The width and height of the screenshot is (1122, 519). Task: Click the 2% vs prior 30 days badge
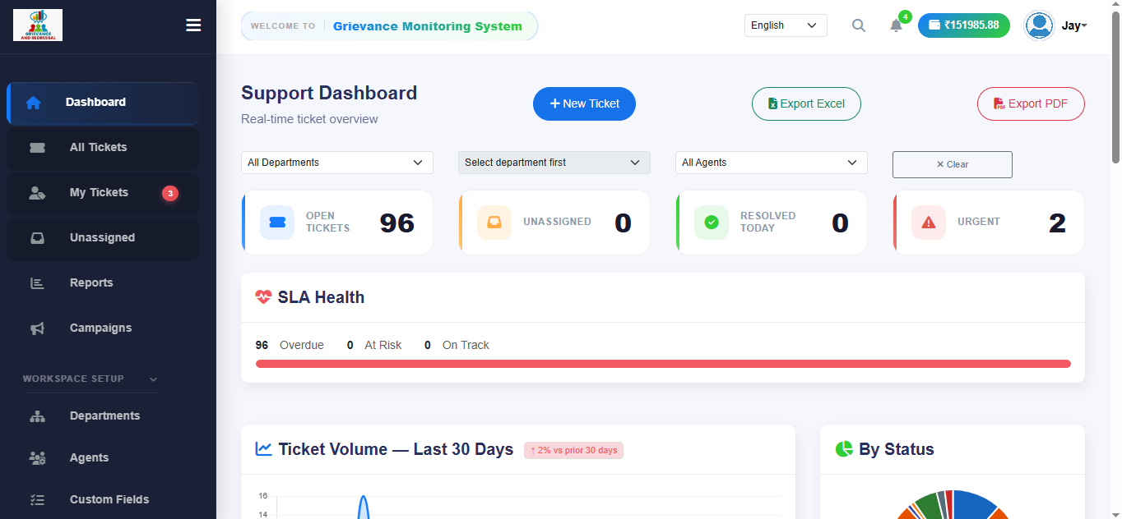coord(573,450)
